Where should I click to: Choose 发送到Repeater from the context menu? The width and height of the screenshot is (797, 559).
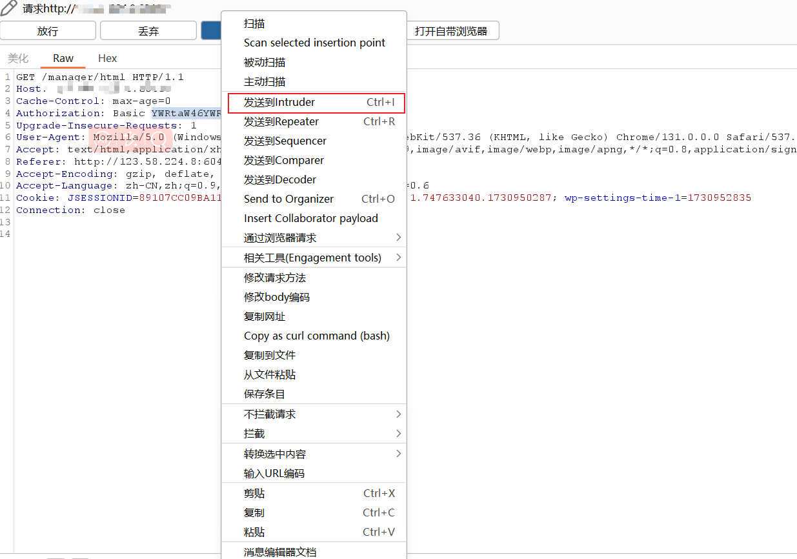click(x=281, y=121)
